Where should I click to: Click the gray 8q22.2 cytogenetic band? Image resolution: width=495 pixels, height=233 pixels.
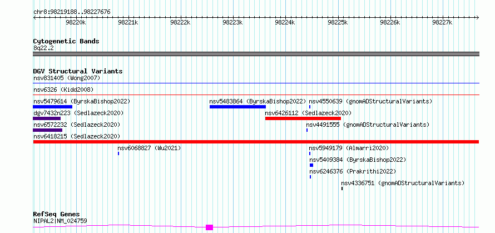pyautogui.click(x=256, y=54)
